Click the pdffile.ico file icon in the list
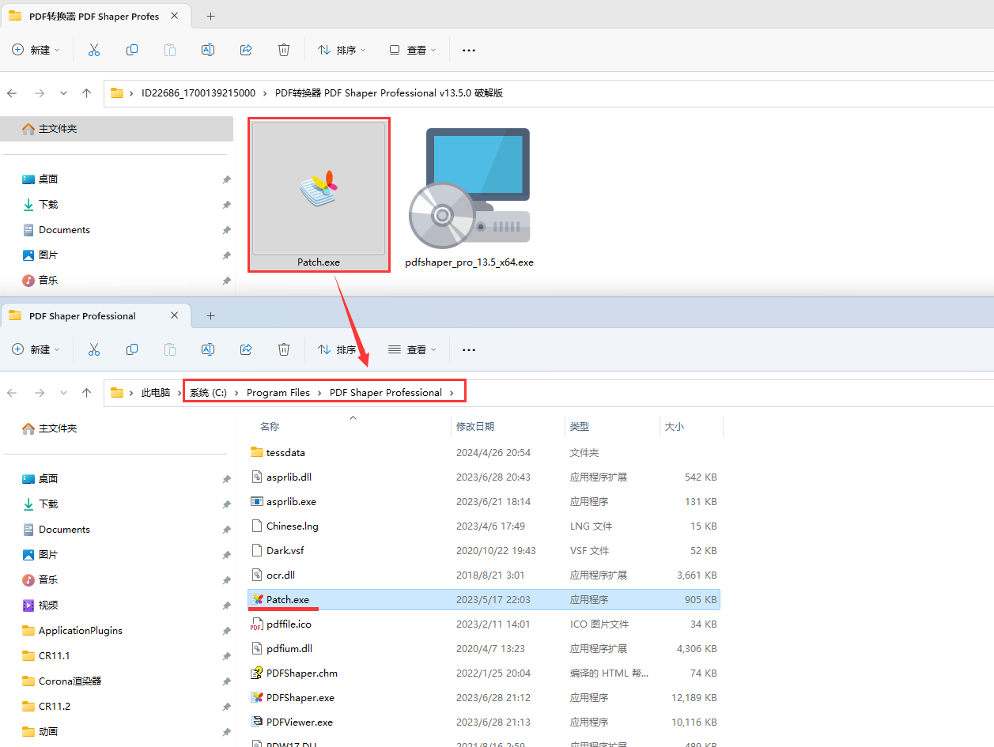Image resolution: width=994 pixels, height=747 pixels. [256, 624]
